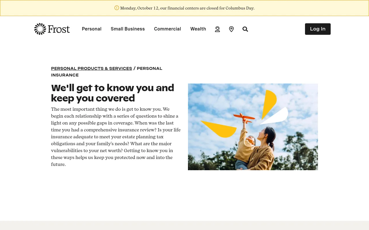The image size is (369, 230).
Task: Click the Frost logo to go home
Action: click(x=52, y=29)
